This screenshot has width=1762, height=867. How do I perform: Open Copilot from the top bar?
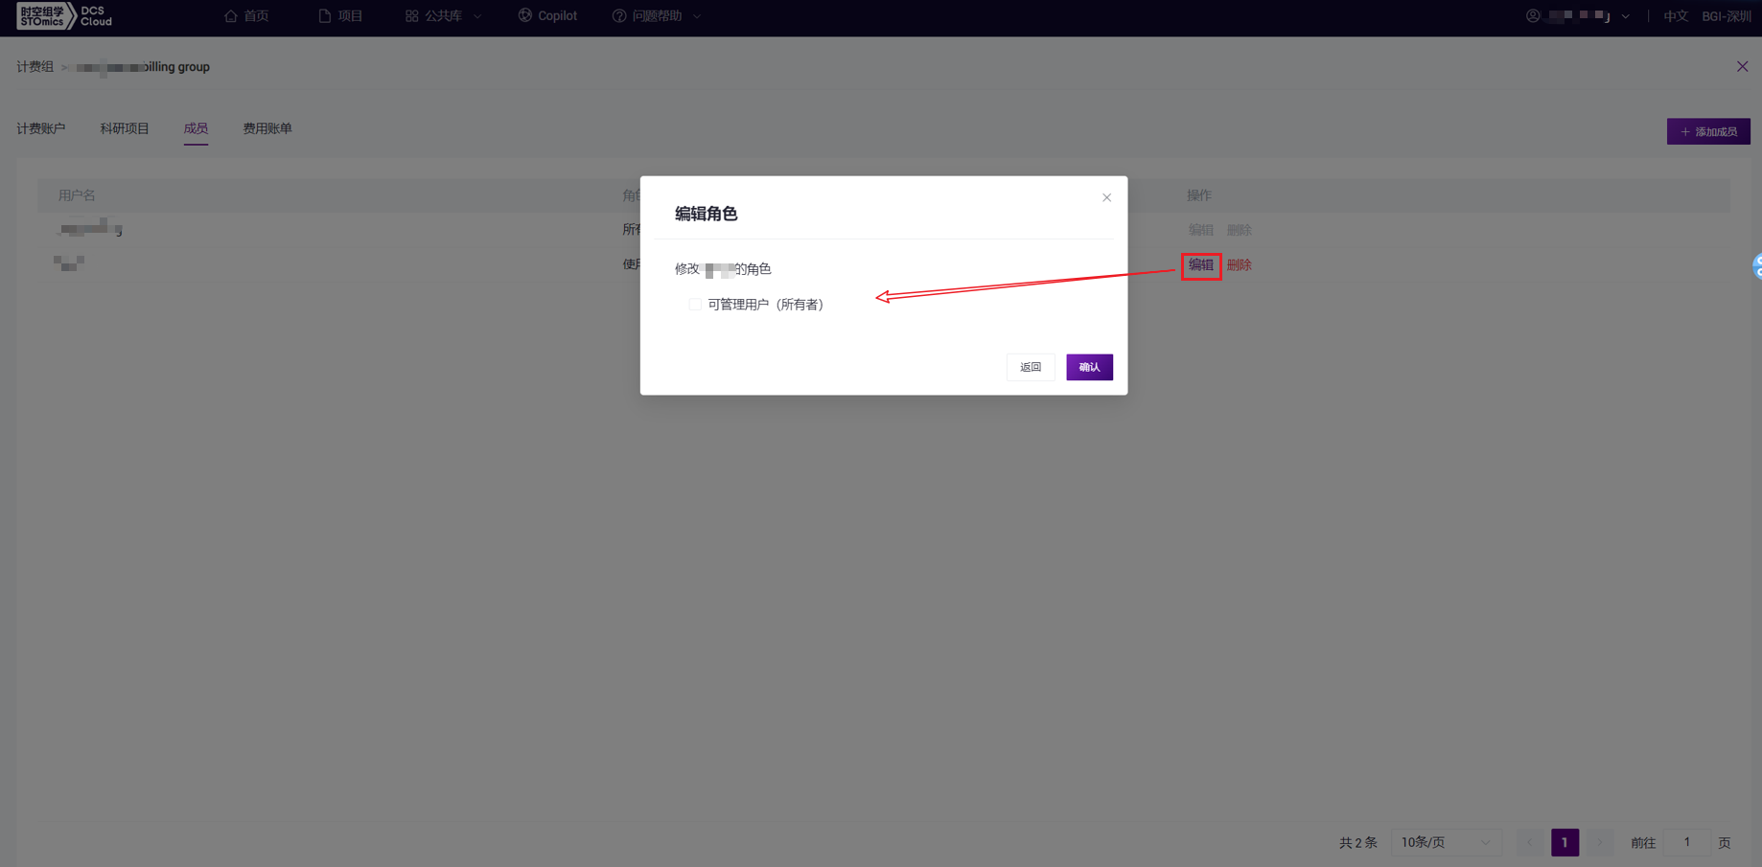pos(547,16)
